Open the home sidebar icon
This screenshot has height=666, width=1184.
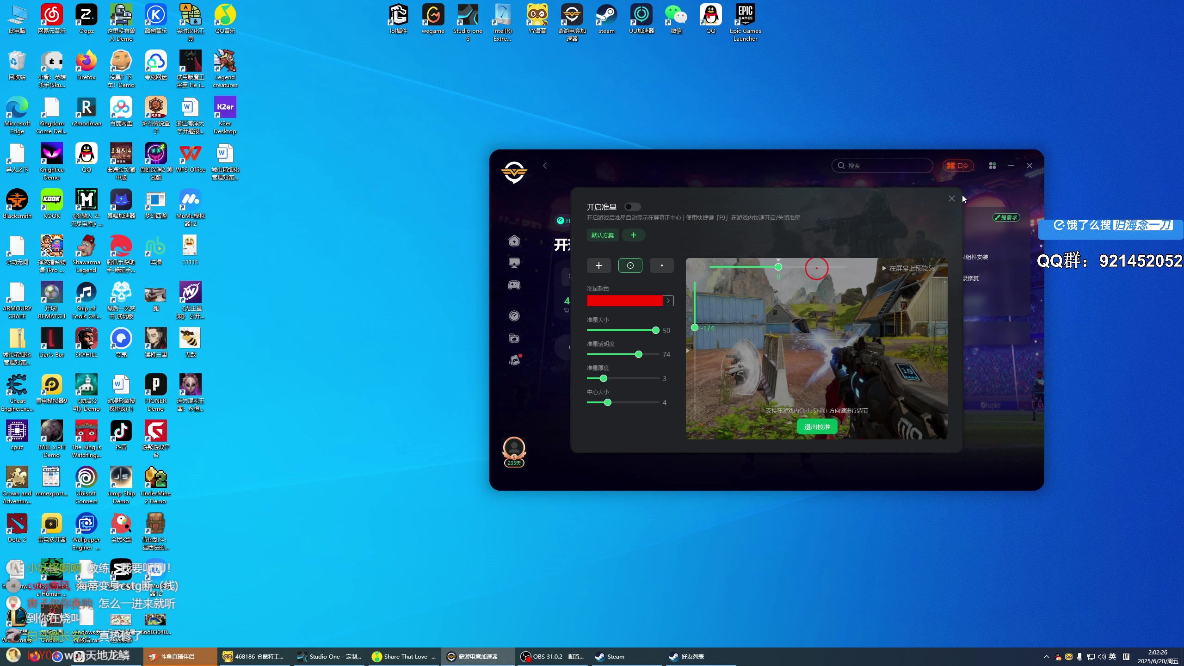[x=514, y=240]
